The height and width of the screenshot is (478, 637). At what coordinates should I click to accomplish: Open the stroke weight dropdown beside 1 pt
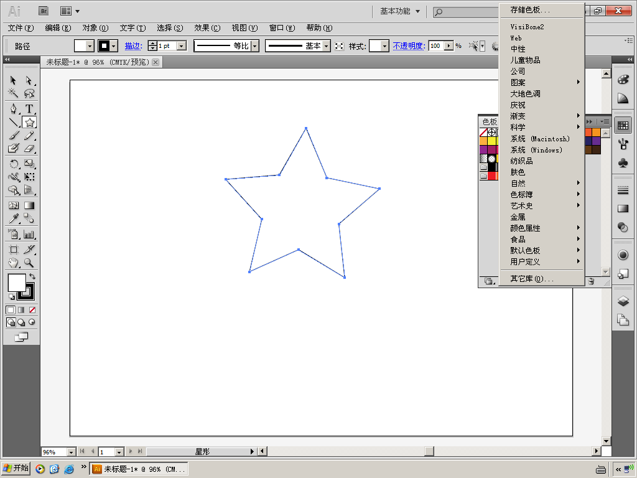click(x=182, y=46)
